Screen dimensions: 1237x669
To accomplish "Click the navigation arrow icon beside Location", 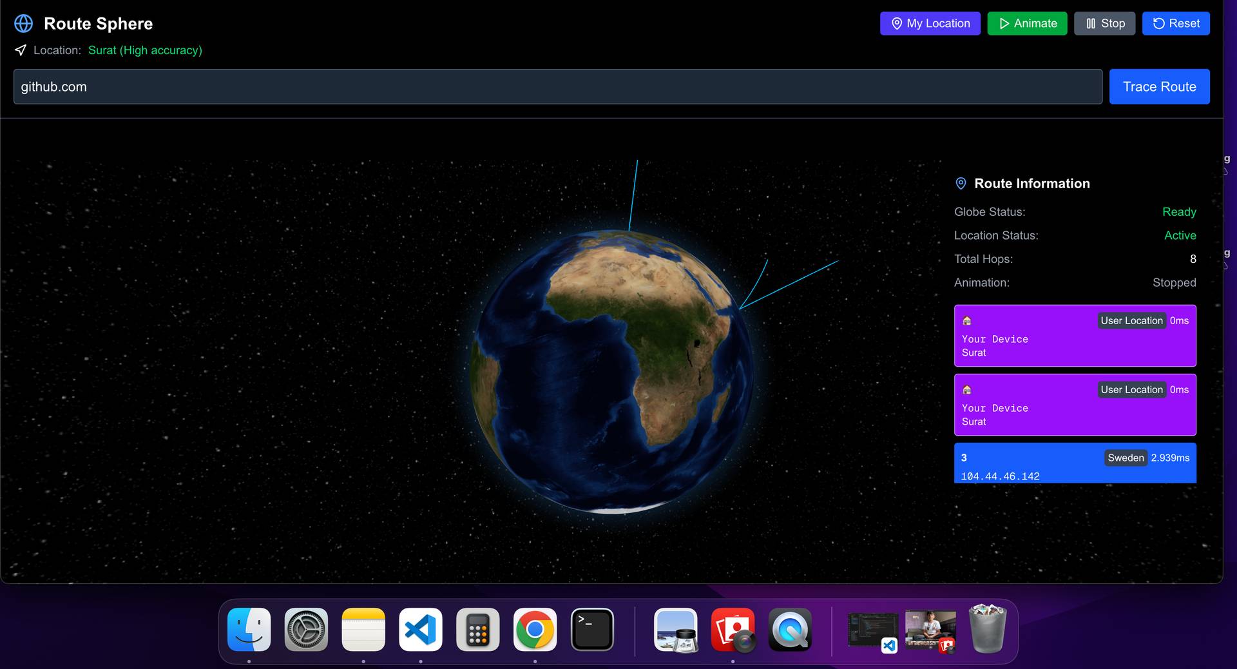I will (21, 50).
